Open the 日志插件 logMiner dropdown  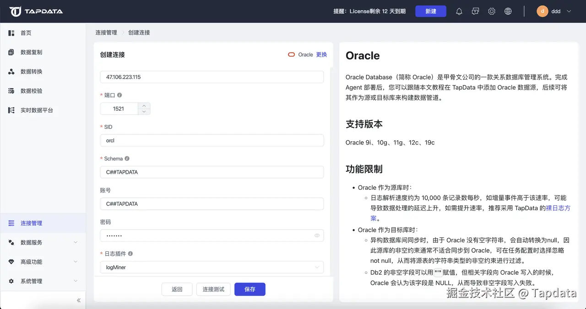(x=212, y=267)
